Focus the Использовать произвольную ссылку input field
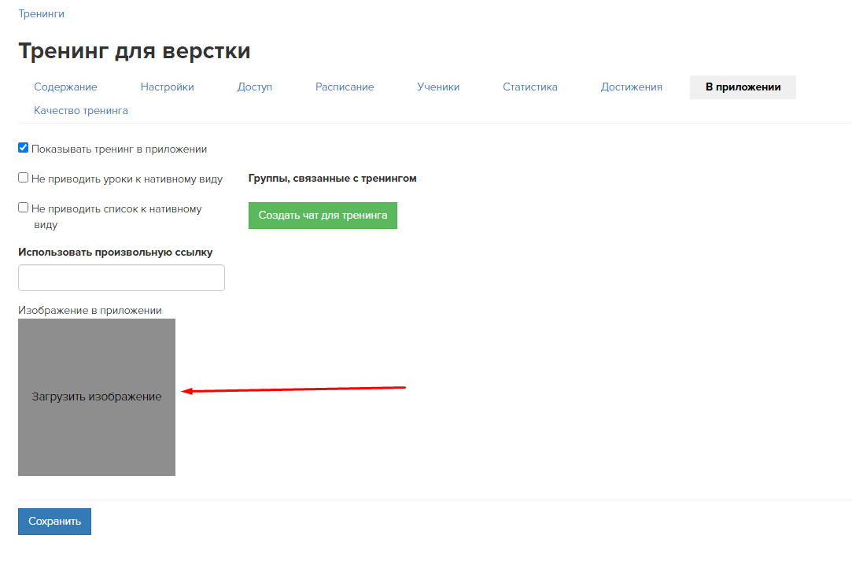Viewport: 852px width, 568px height. pyautogui.click(x=121, y=277)
